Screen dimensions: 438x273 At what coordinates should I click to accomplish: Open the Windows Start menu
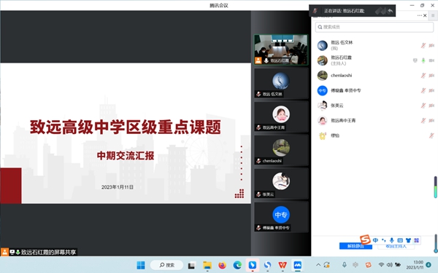141,265
